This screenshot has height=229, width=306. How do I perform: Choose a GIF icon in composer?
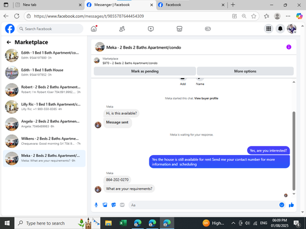click(122, 205)
